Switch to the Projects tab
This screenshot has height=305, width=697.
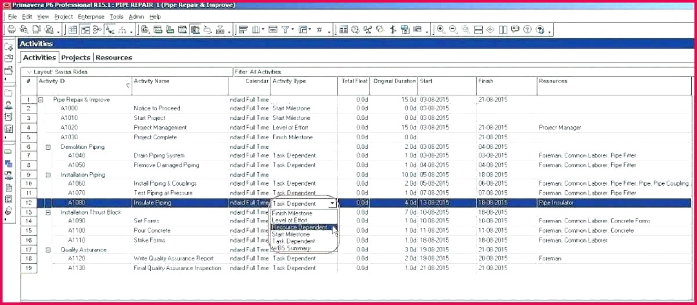(76, 57)
